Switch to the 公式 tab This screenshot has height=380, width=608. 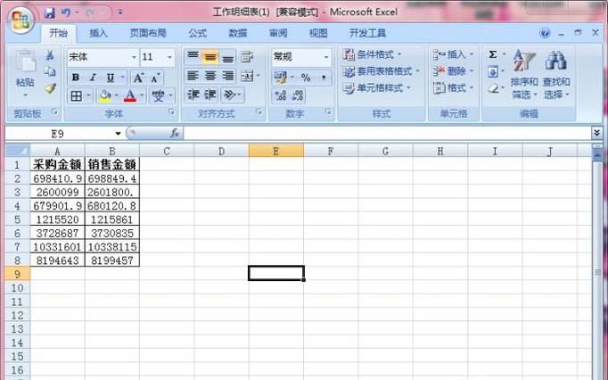(x=197, y=33)
